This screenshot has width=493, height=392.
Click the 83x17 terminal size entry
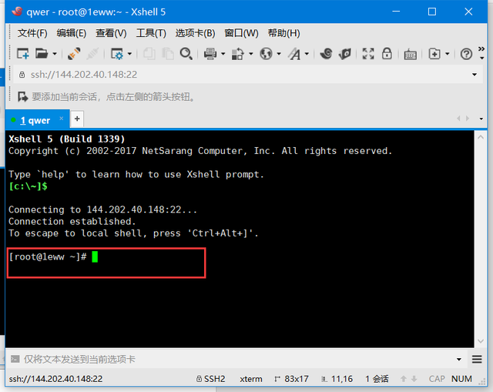[291, 379]
